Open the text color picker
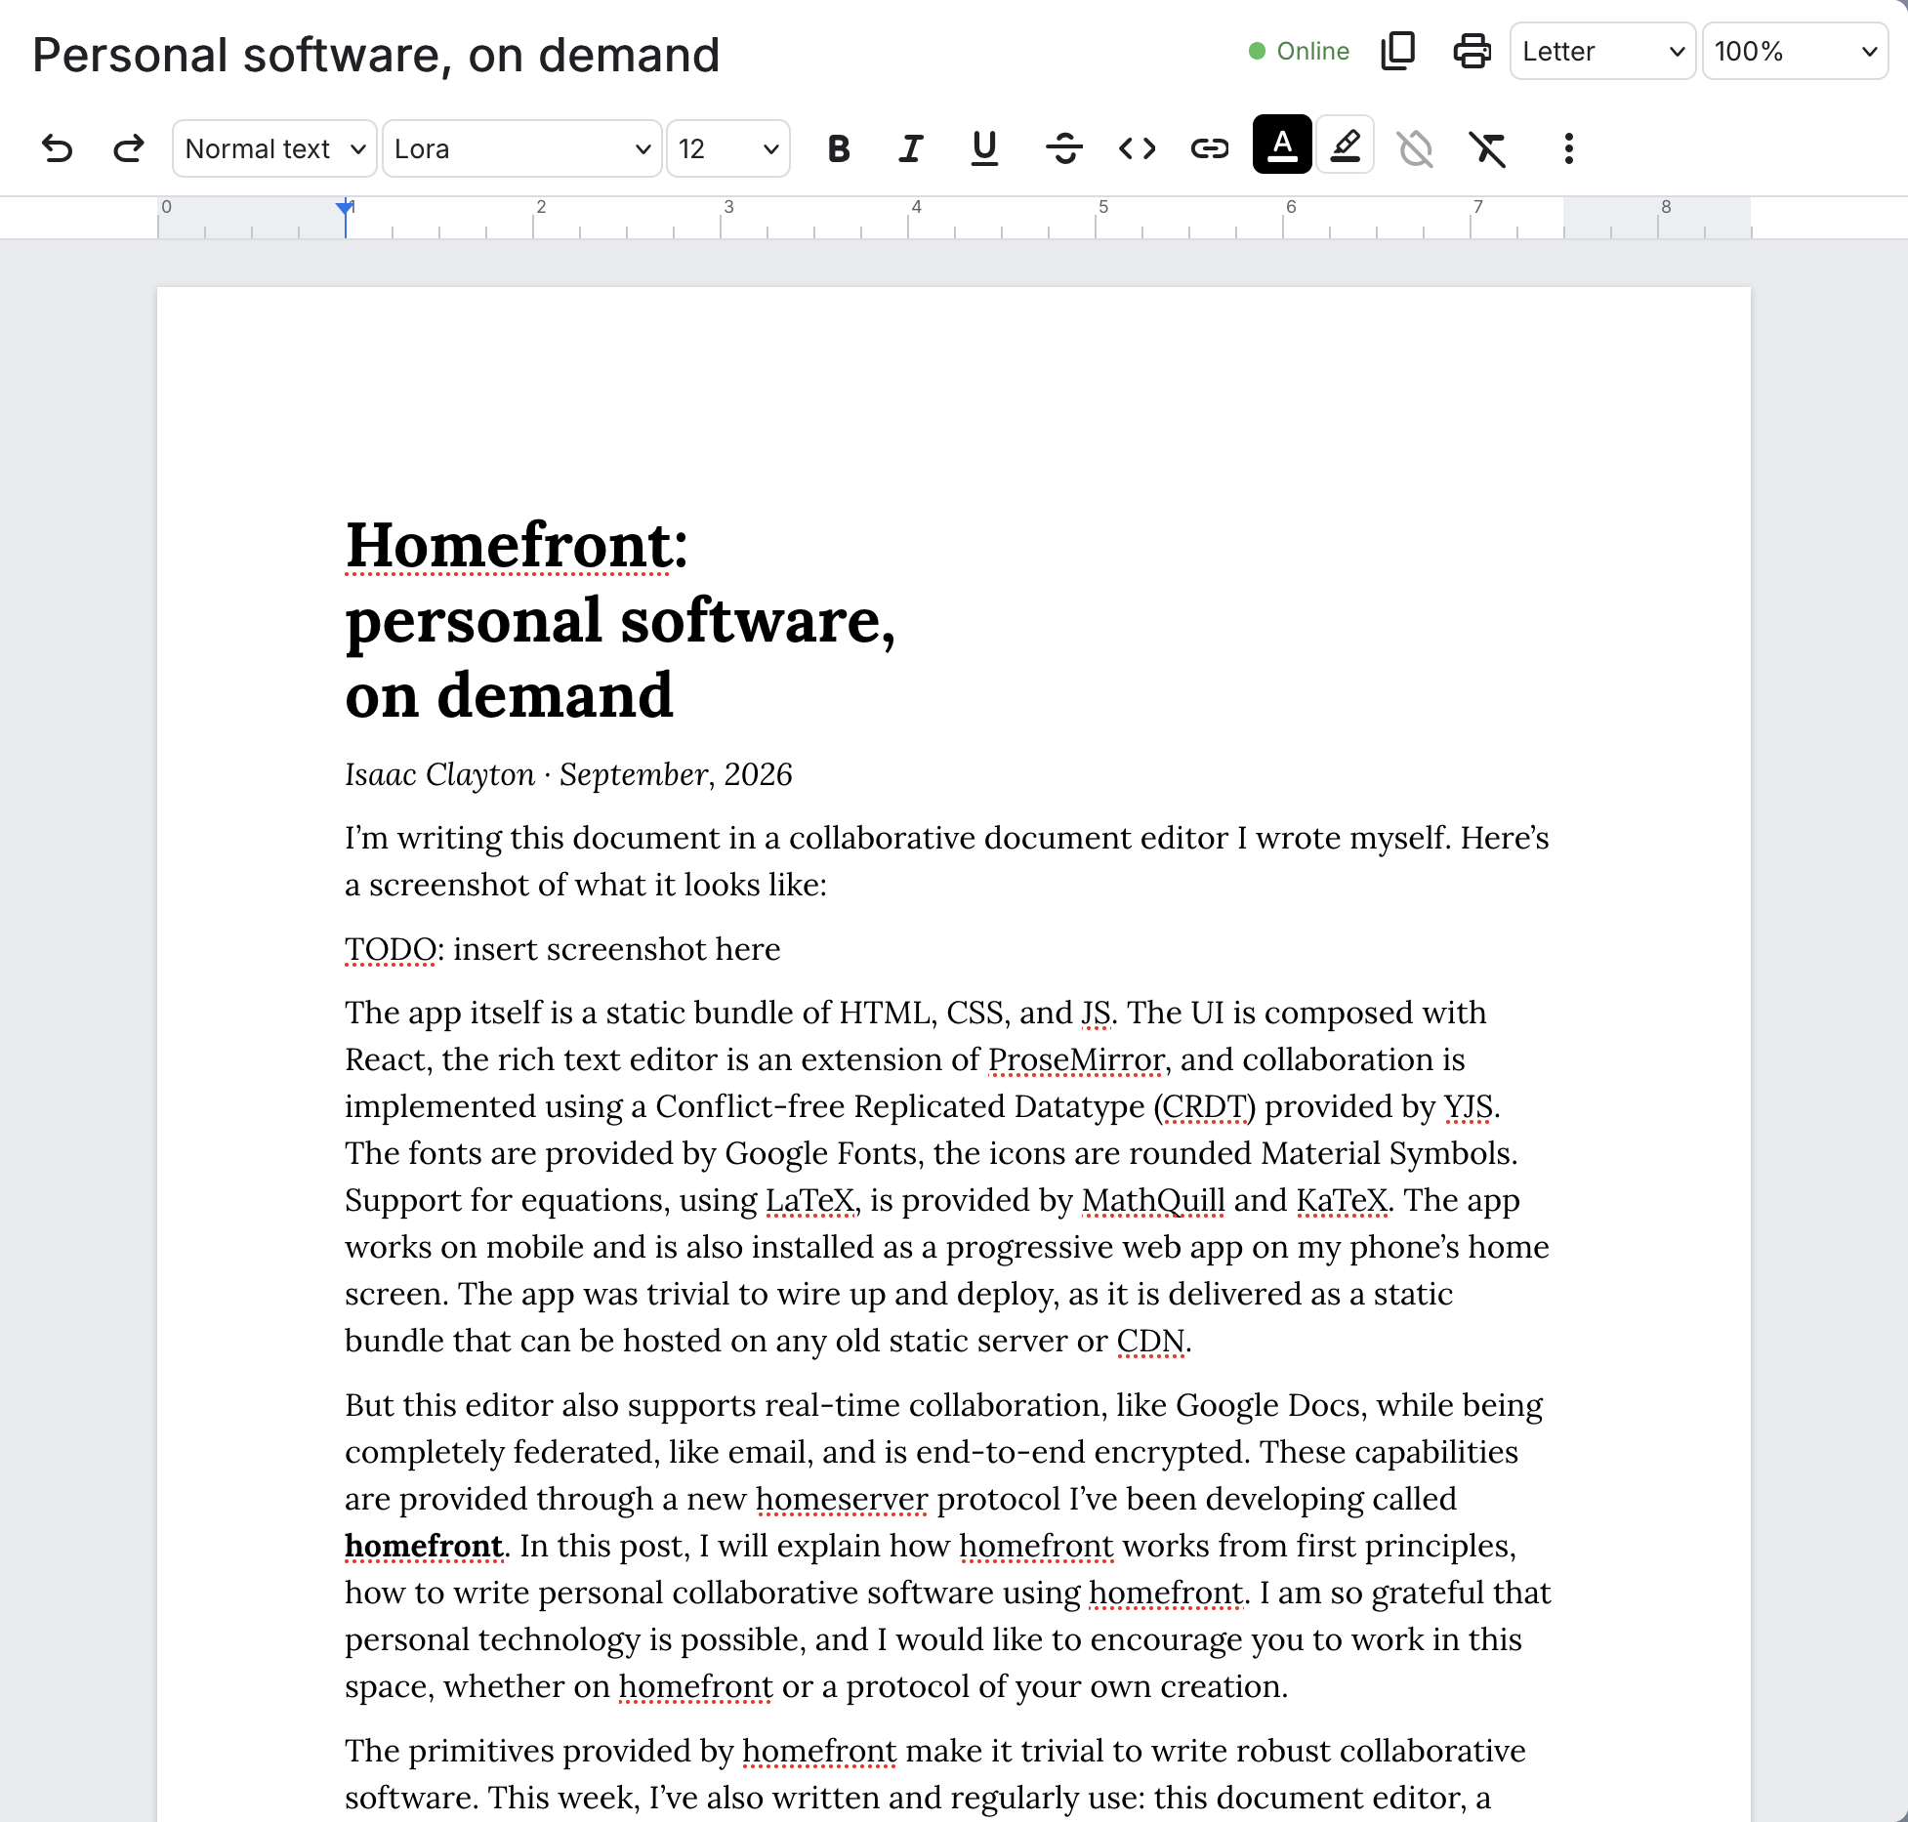The width and height of the screenshot is (1908, 1822). pos(1282,145)
